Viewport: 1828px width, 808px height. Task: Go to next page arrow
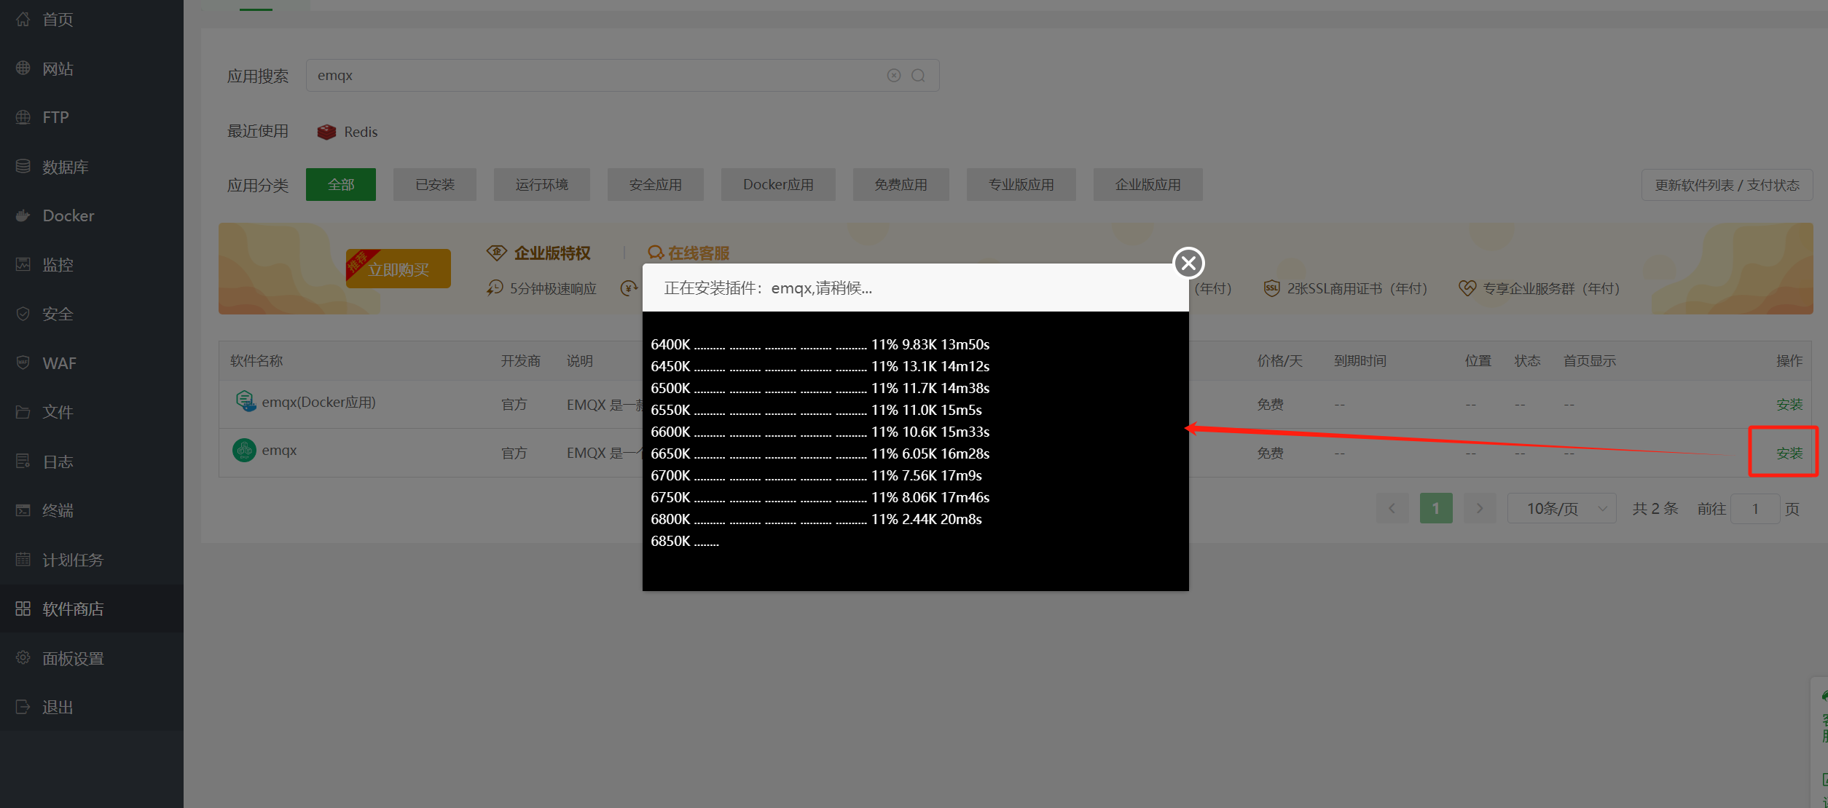click(x=1480, y=508)
